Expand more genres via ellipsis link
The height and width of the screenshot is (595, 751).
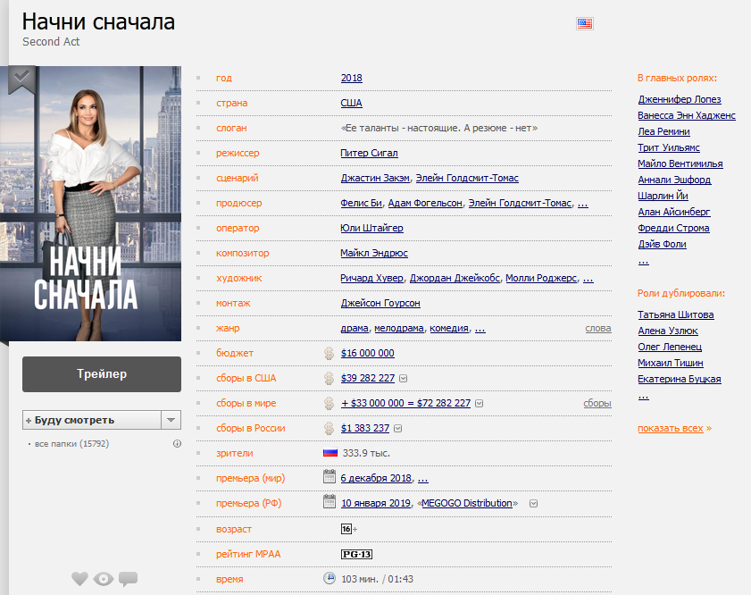point(480,329)
